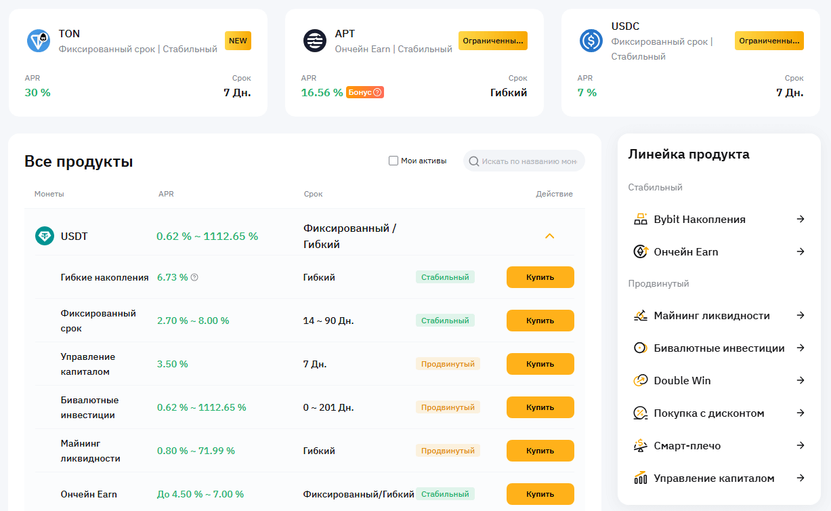Open Bybit Накопления arrow
Screen dimensions: 831x511
(801, 219)
